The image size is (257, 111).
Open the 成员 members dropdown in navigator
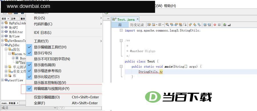[x=55, y=108]
